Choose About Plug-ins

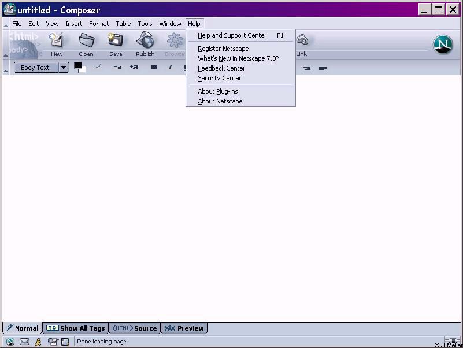pos(240,91)
